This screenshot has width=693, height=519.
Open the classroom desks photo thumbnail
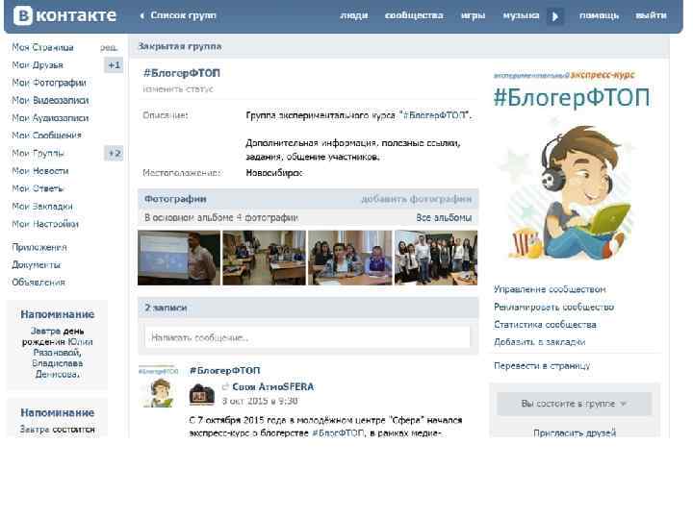point(264,258)
